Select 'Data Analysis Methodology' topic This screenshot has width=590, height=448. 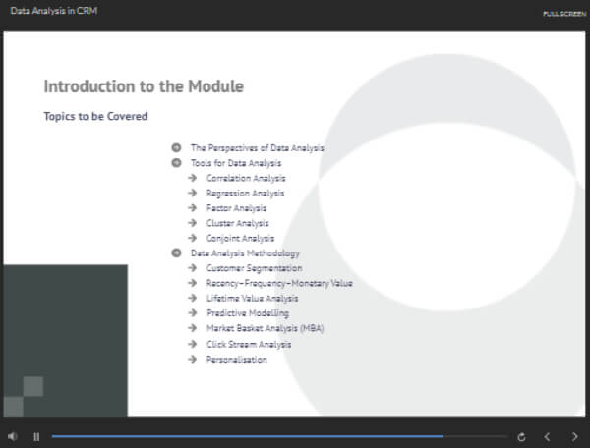click(x=245, y=253)
